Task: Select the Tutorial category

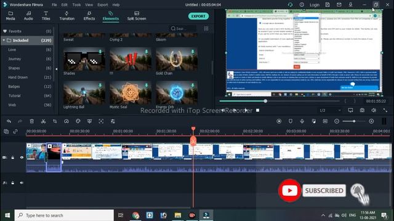Action: [x=27, y=96]
